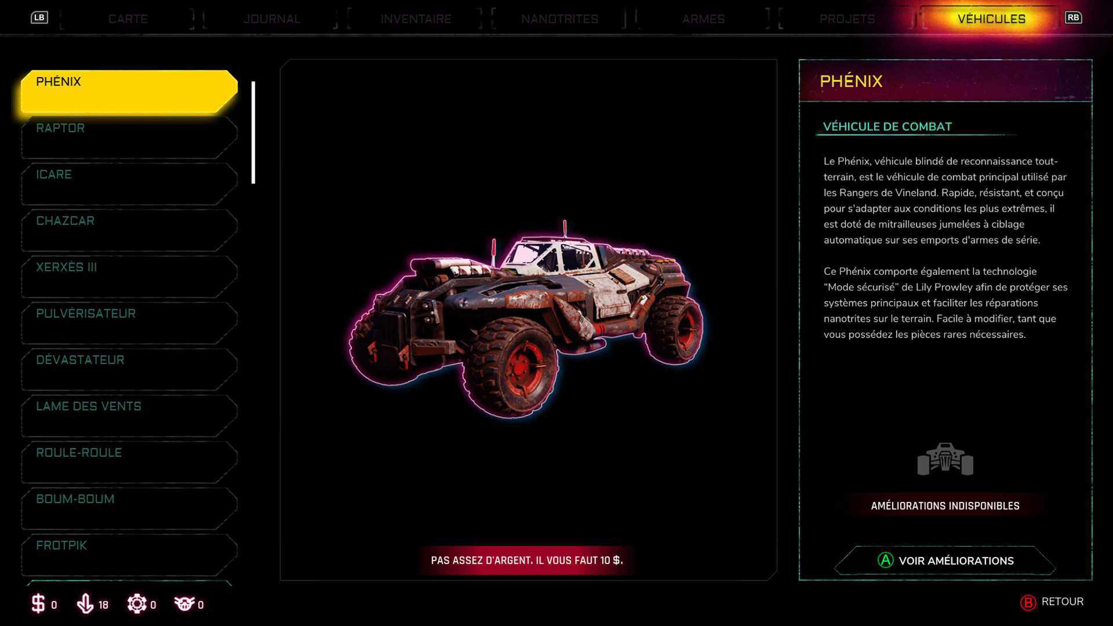1113x626 pixels.
Task: Select RAPTOR in the vehicle list
Action: (129, 137)
